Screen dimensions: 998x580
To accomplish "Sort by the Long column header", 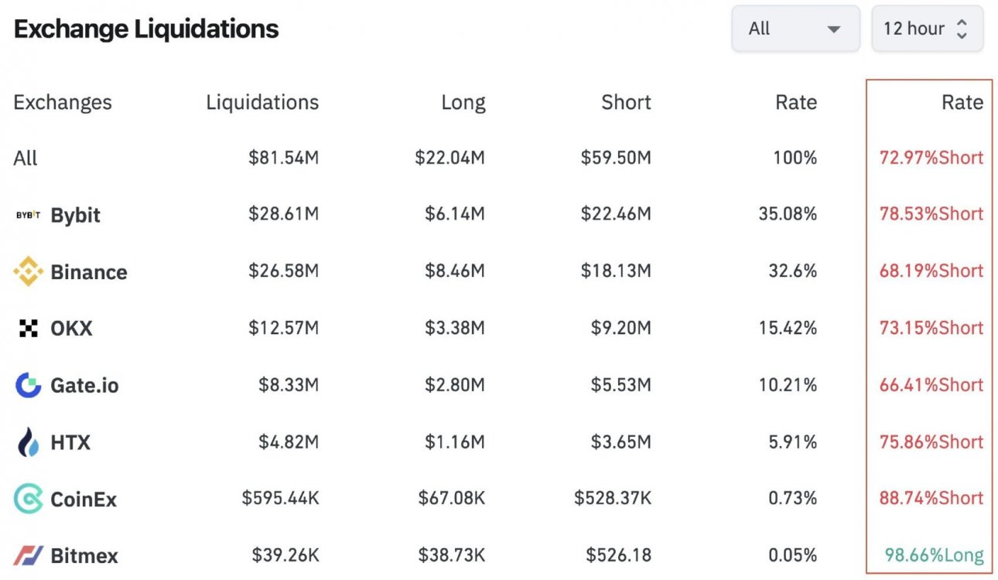I will pos(463,102).
